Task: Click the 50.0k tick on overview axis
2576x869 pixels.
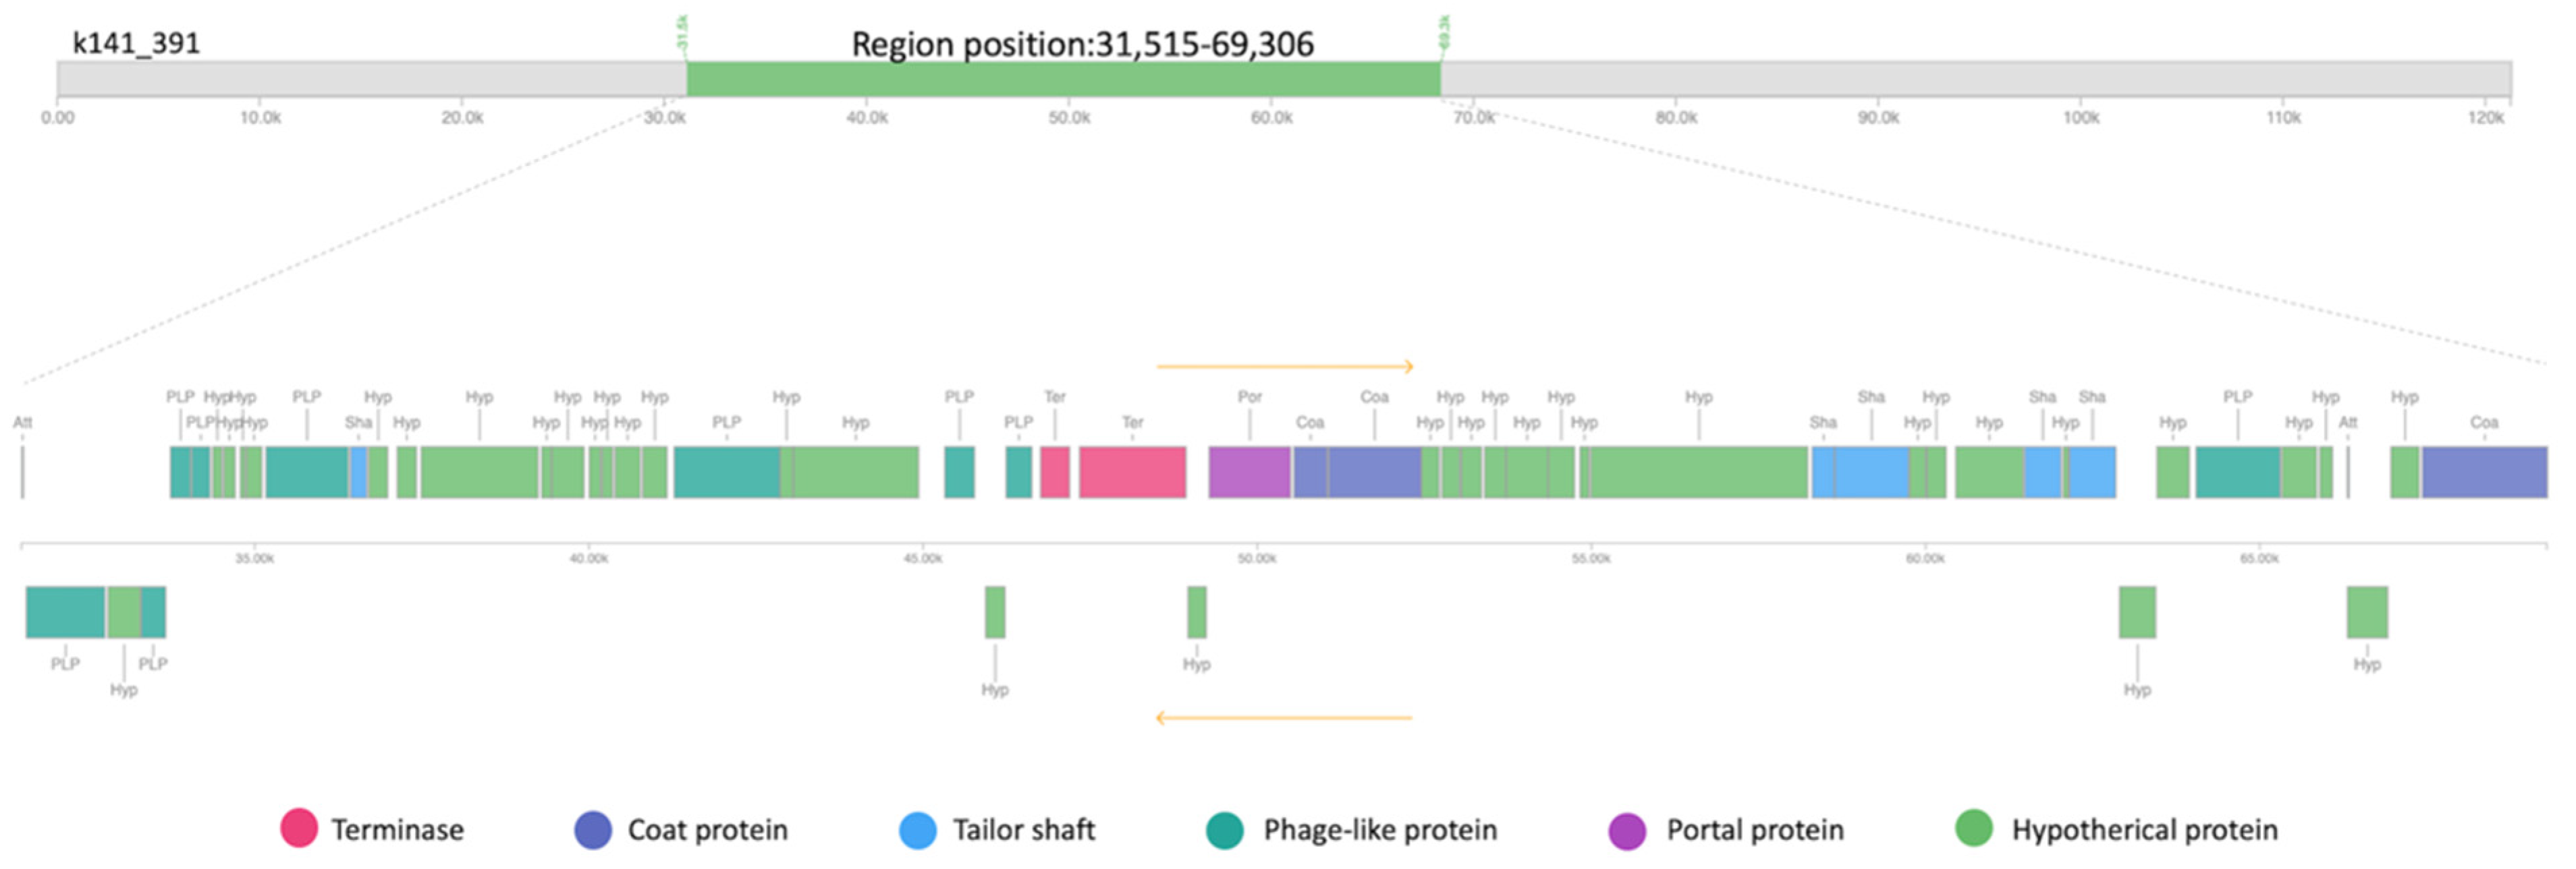Action: [x=1069, y=118]
